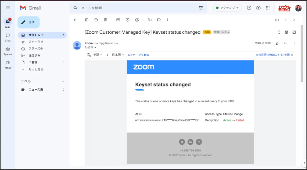Snooze this email with clock icon

pos(127,20)
